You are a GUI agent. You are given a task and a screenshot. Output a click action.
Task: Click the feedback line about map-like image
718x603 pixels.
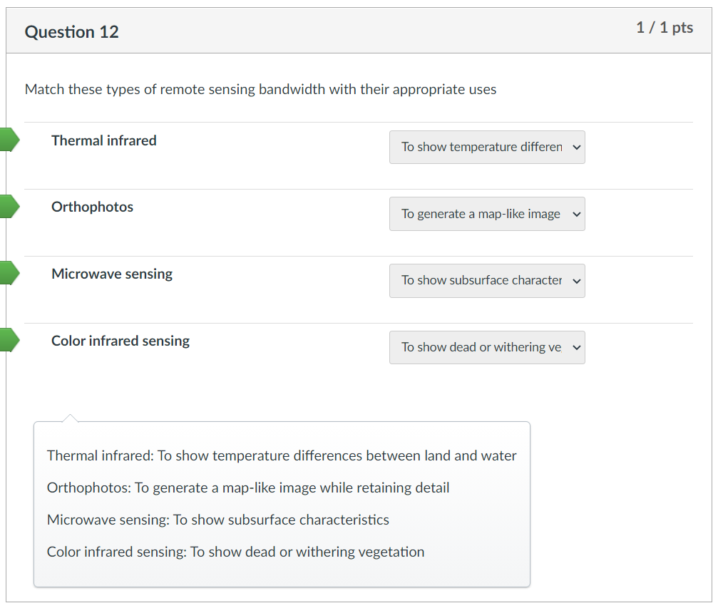click(248, 488)
